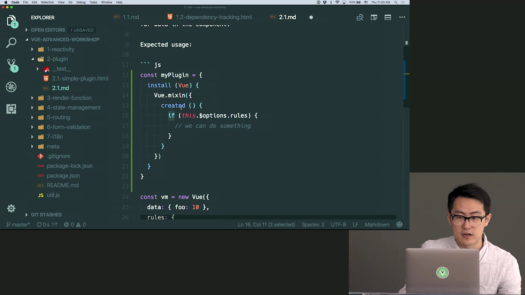This screenshot has height=295, width=525.
Task: Switch to 1.2-dependency-tracking.html tab
Action: (214, 17)
